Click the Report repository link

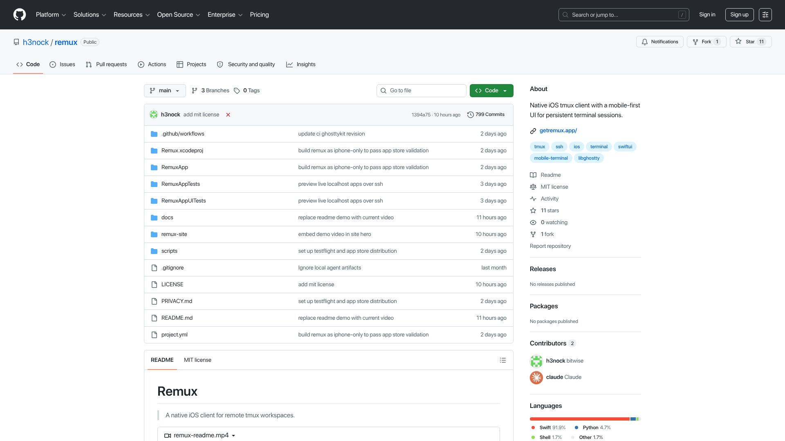point(550,246)
